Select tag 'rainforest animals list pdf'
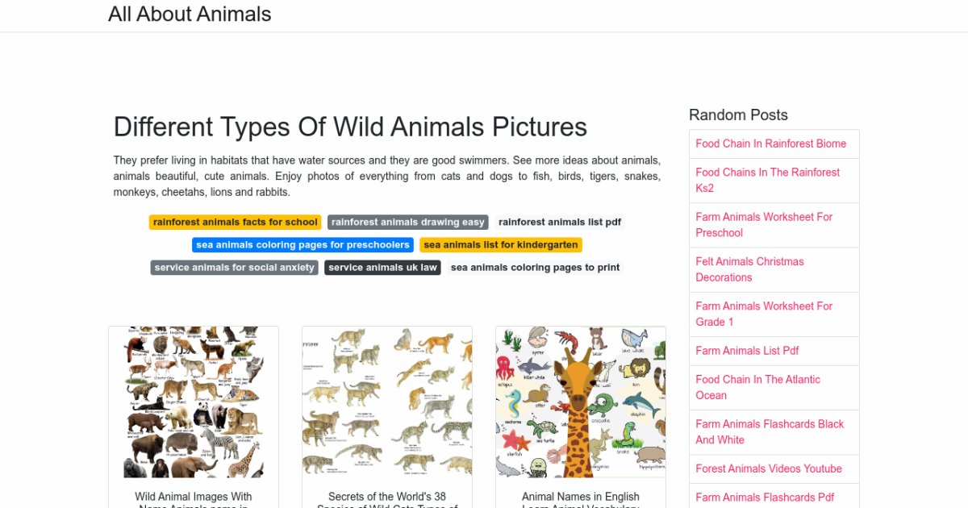968x508 pixels. tap(559, 223)
